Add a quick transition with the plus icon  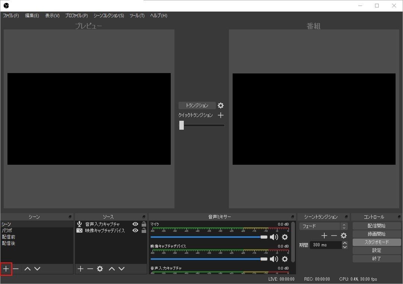click(x=221, y=115)
